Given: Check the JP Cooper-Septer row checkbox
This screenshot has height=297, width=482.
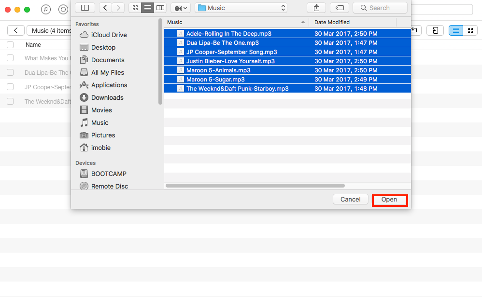Looking at the screenshot, I should click(x=10, y=87).
